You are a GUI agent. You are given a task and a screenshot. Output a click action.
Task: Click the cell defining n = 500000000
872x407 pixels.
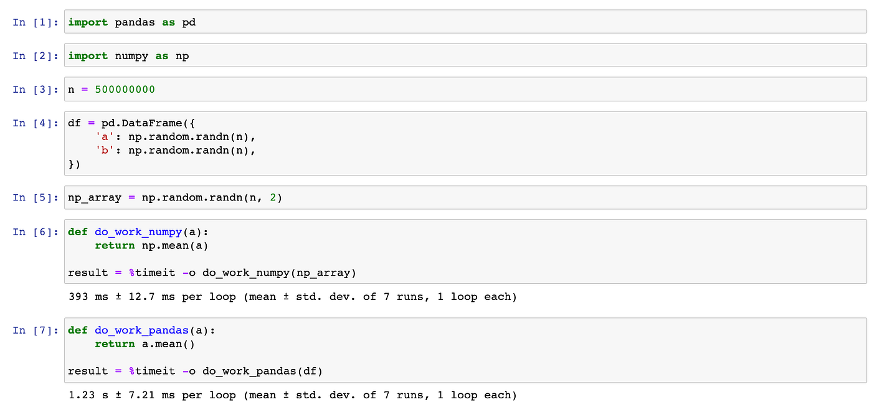point(465,89)
